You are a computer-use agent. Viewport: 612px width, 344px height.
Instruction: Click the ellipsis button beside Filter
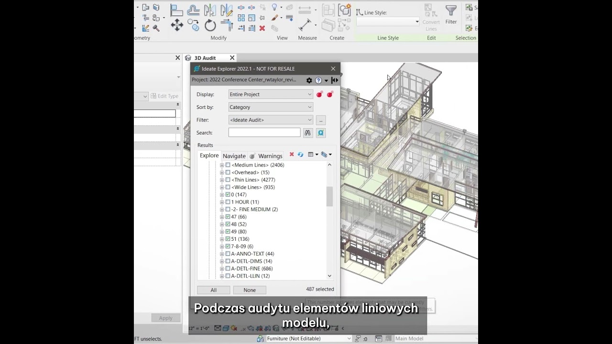point(321,120)
